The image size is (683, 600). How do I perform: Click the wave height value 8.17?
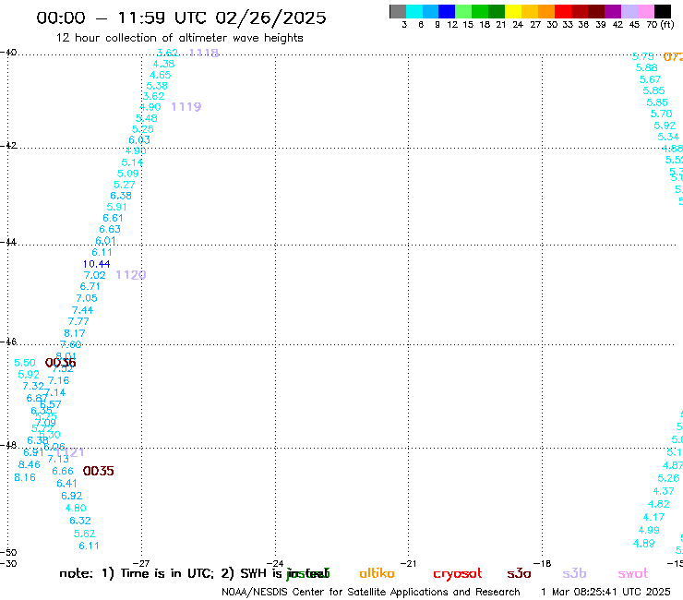[x=75, y=333]
